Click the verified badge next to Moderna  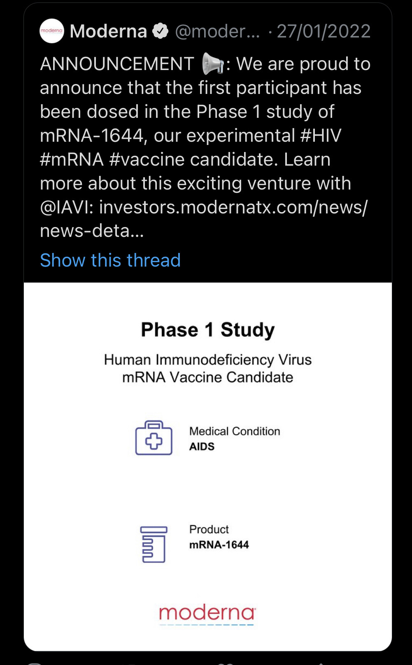(x=160, y=31)
